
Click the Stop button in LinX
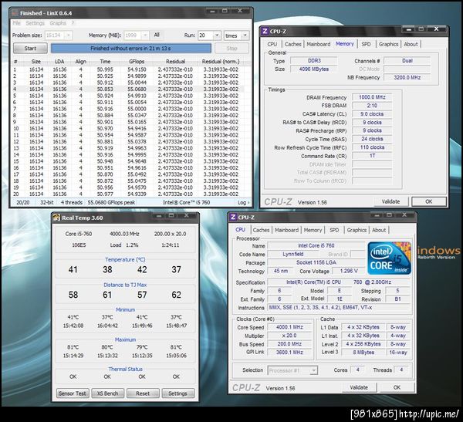231,48
